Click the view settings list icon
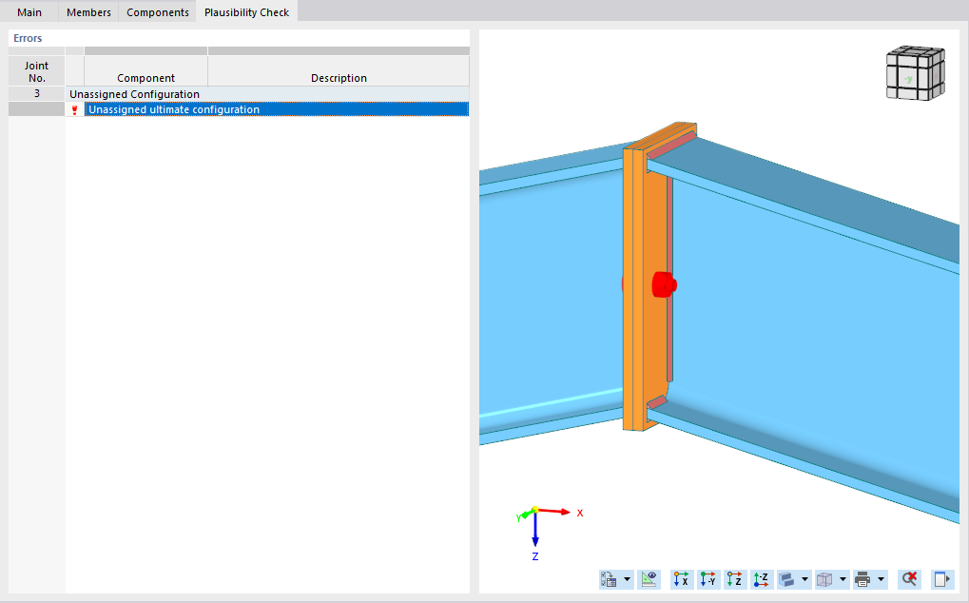The height and width of the screenshot is (603, 969). point(609,579)
